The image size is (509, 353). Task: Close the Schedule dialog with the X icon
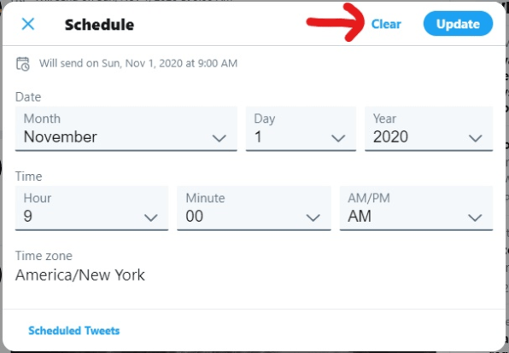pyautogui.click(x=28, y=24)
